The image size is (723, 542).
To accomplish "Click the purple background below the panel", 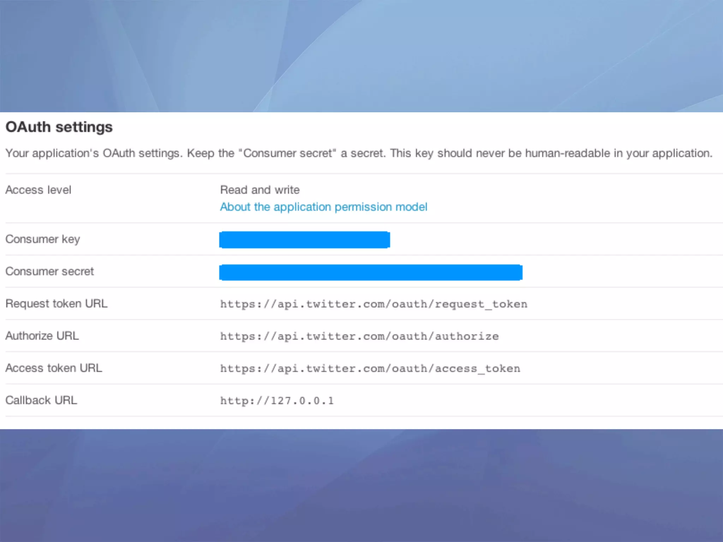I will pyautogui.click(x=361, y=487).
